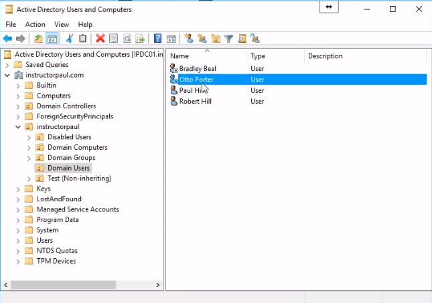This screenshot has width=432, height=303.
Task: Click the blue Back arrow in toolbar
Action: [7, 39]
